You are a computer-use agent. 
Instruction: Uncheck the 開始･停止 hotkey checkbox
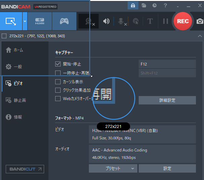point(58,64)
